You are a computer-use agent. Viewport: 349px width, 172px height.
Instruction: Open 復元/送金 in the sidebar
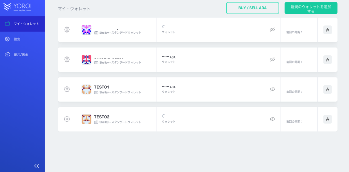pos(20,54)
